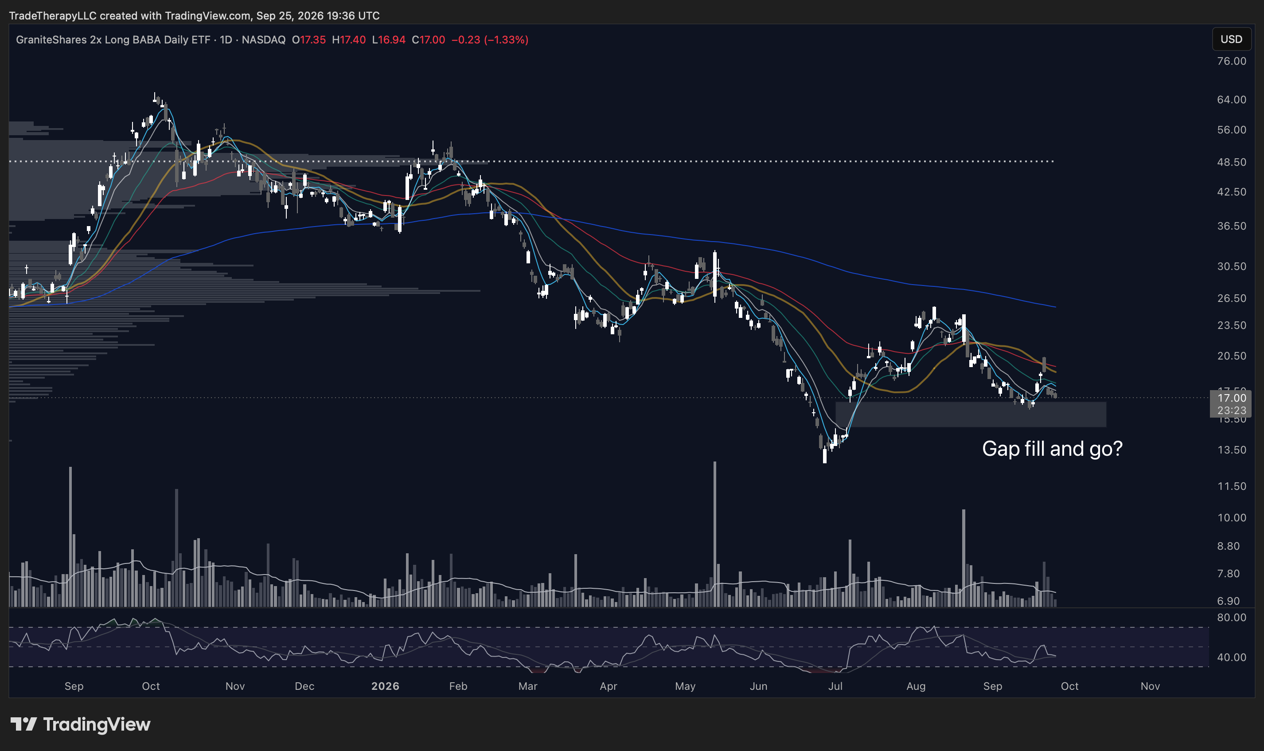Screen dimensions: 1264x751
Task: Click the 76.00 price axis label
Action: click(x=1232, y=61)
